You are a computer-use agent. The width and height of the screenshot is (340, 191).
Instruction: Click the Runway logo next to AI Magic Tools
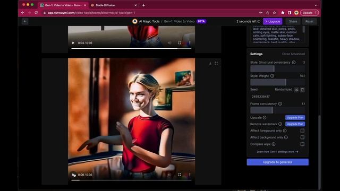[x=135, y=21]
